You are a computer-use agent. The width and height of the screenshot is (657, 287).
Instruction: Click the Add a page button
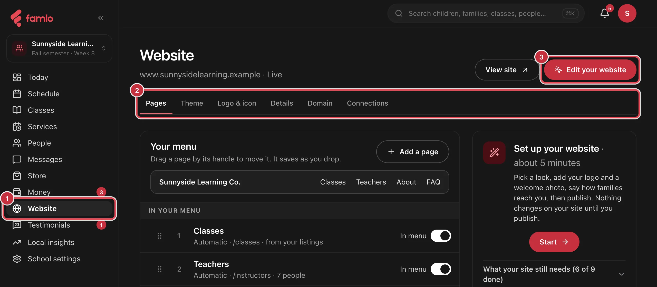[413, 152]
